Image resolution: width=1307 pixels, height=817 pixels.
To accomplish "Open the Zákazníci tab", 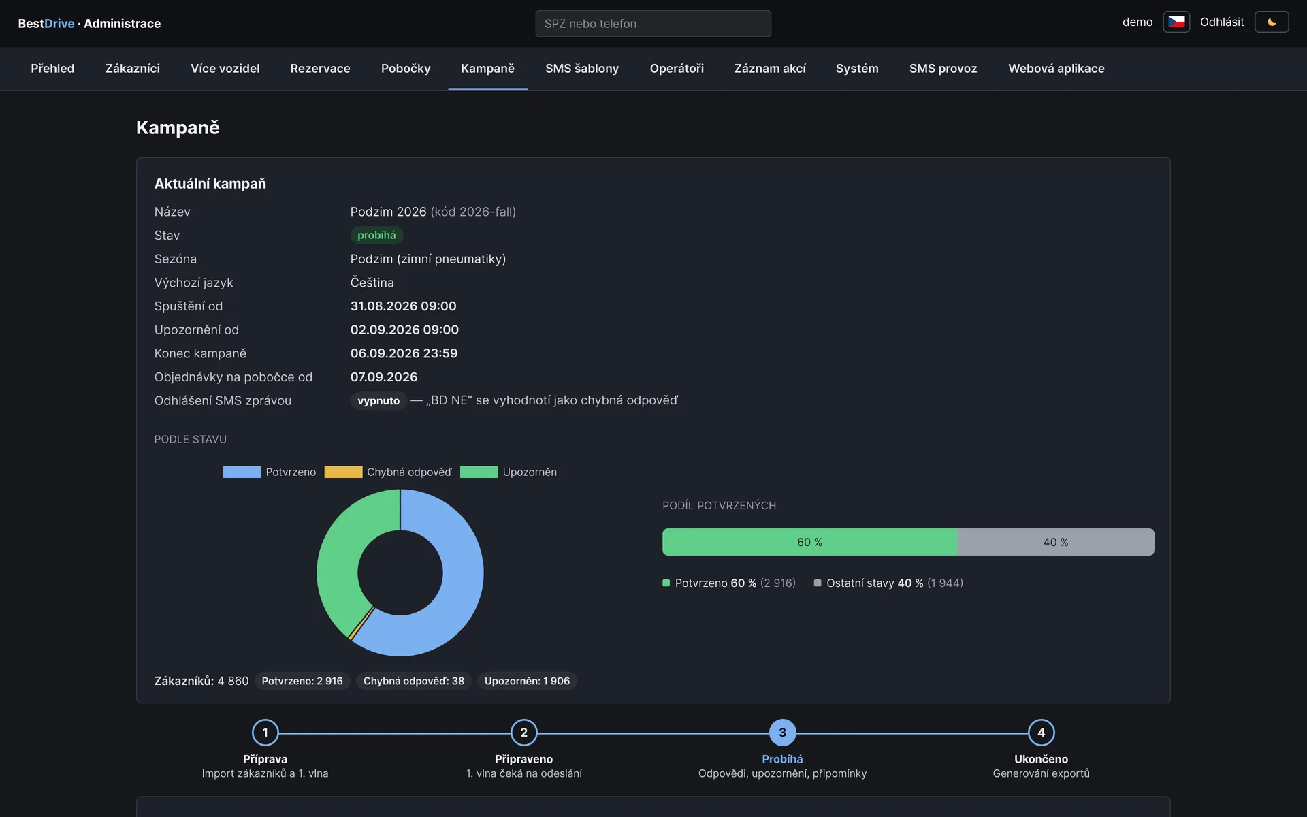I will coord(133,69).
